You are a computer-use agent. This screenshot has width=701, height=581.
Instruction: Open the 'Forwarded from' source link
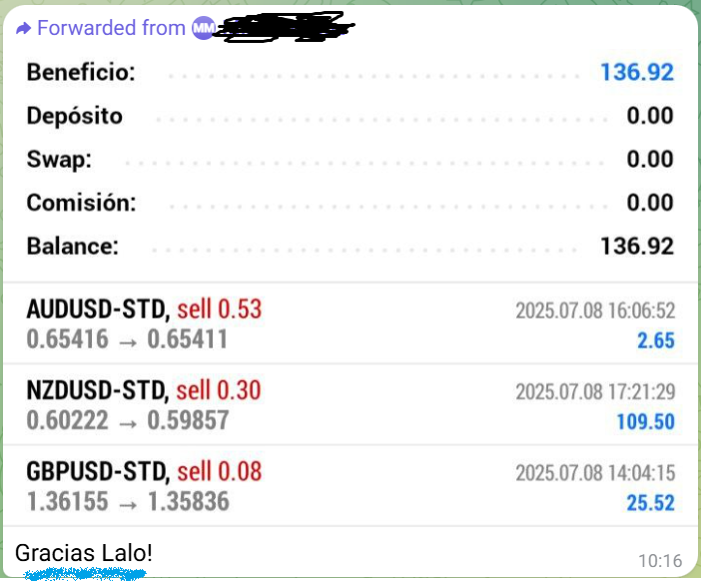point(111,28)
